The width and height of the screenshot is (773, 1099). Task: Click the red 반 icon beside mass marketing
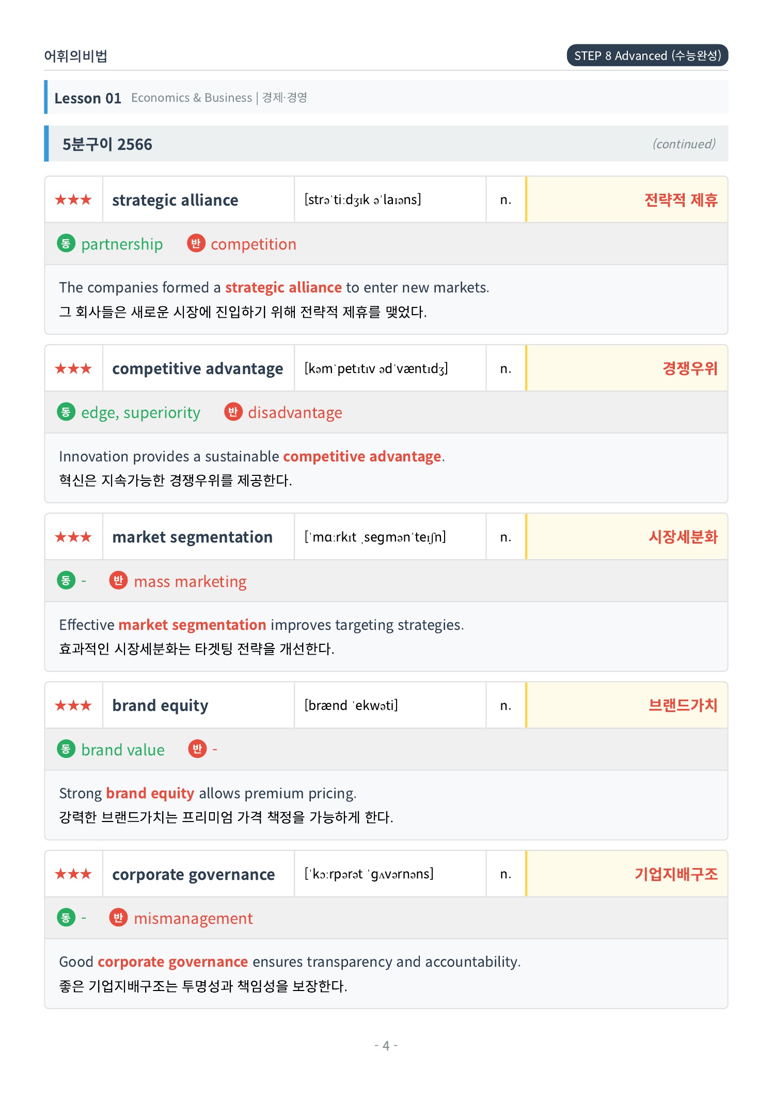pos(118,580)
